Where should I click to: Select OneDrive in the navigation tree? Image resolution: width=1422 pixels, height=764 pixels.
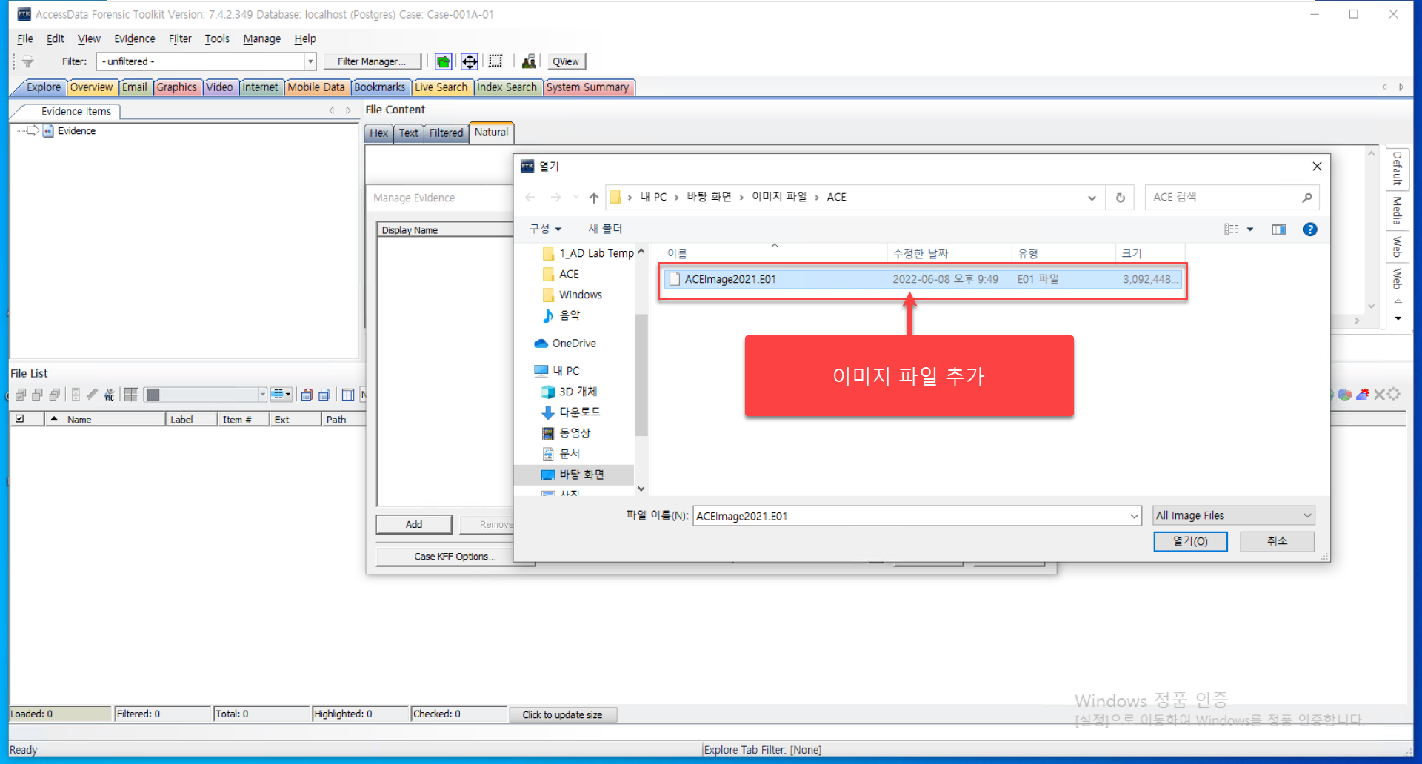click(x=574, y=344)
